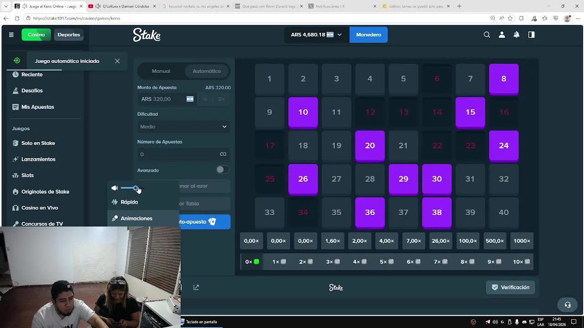Click taskbar volume icon
The image size is (584, 328).
[495, 322]
